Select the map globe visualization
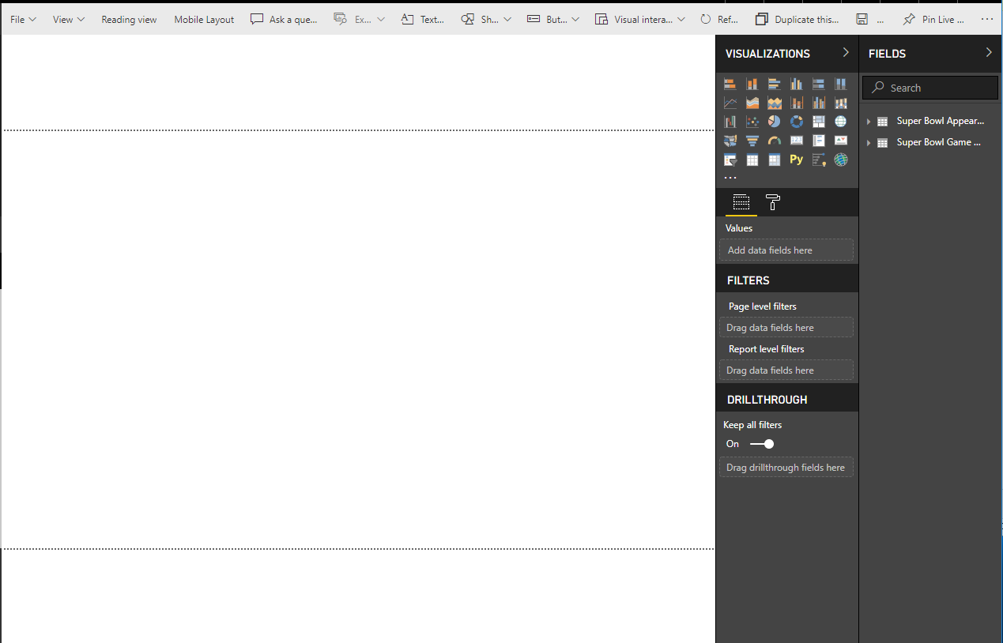 tap(841, 122)
